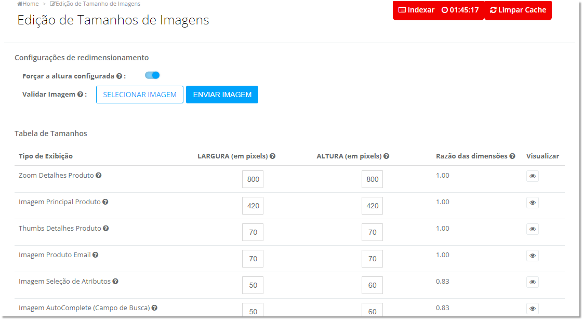The width and height of the screenshot is (583, 320).
Task: Edit height field of Imagem Produto Email
Action: [372, 259]
